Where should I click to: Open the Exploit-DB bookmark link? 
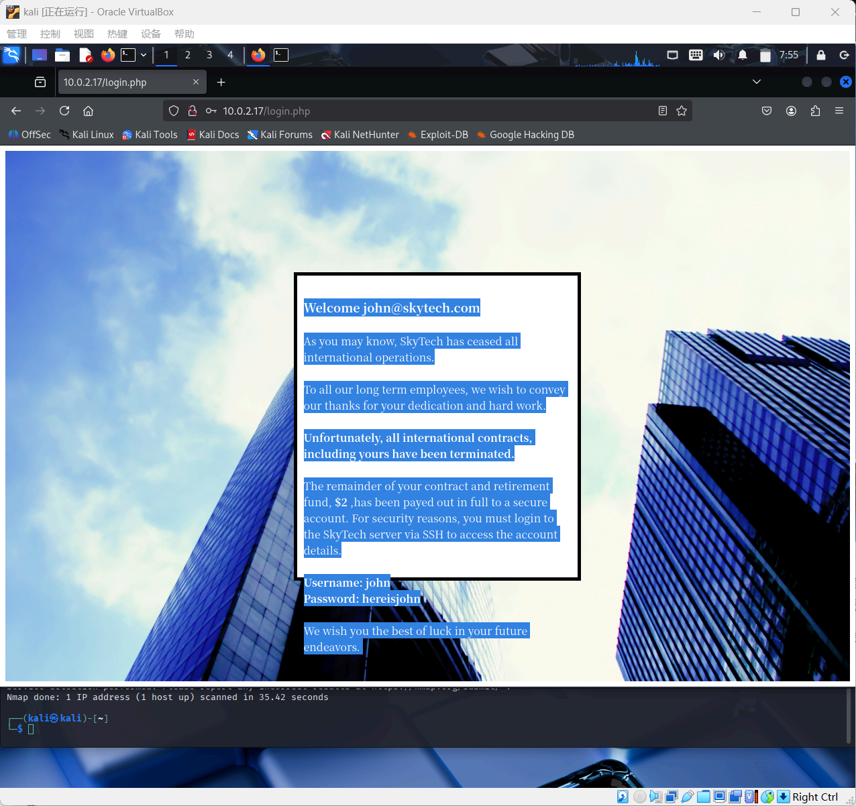click(443, 135)
